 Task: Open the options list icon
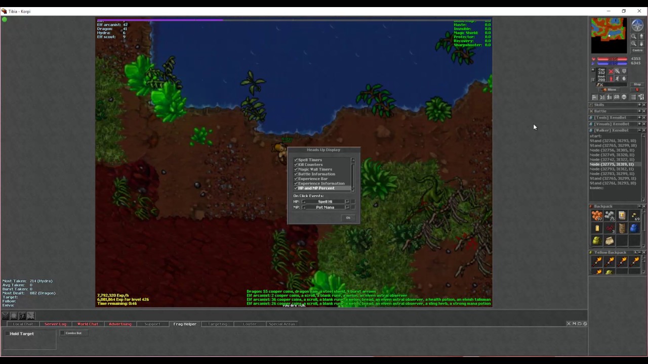pos(633,97)
